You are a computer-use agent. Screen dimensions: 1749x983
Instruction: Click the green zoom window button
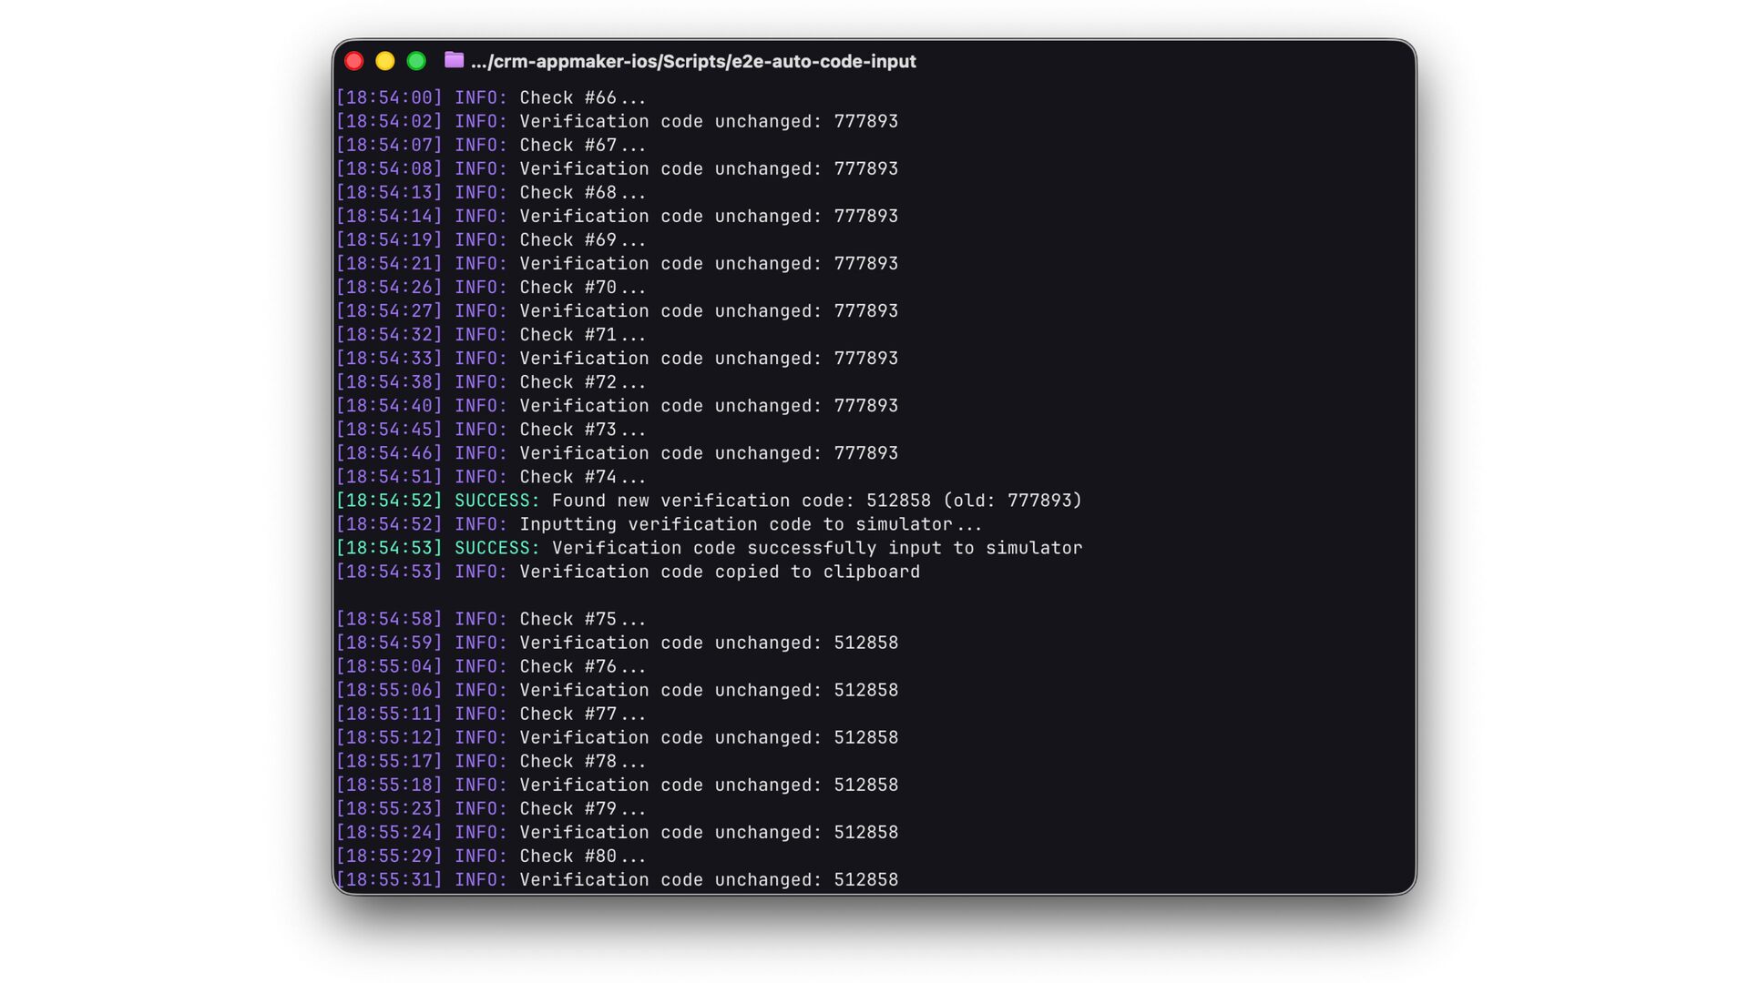416,61
